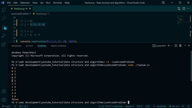
Task: Go to line via Ln 32, Col 8
Action: (110, 106)
